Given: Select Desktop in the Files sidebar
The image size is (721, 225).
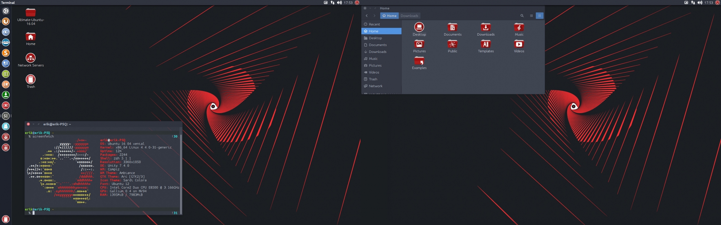Looking at the screenshot, I should click(x=381, y=38).
